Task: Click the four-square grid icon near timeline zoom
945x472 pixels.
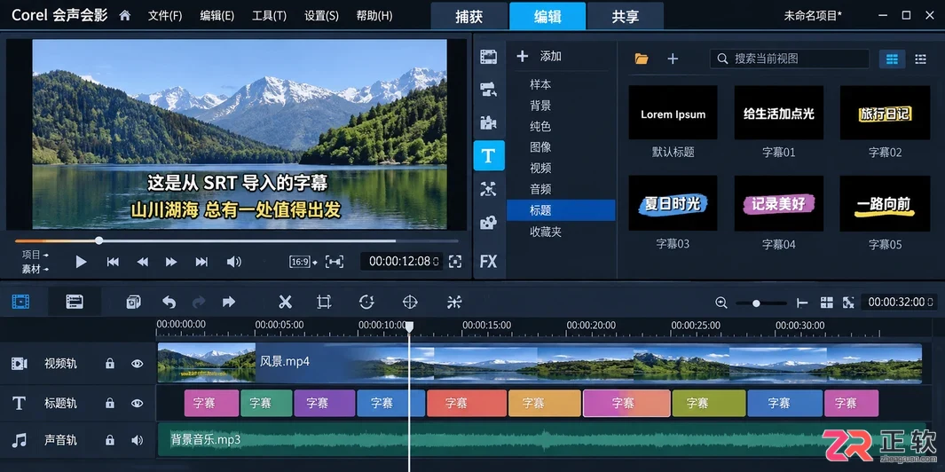Action: (827, 303)
